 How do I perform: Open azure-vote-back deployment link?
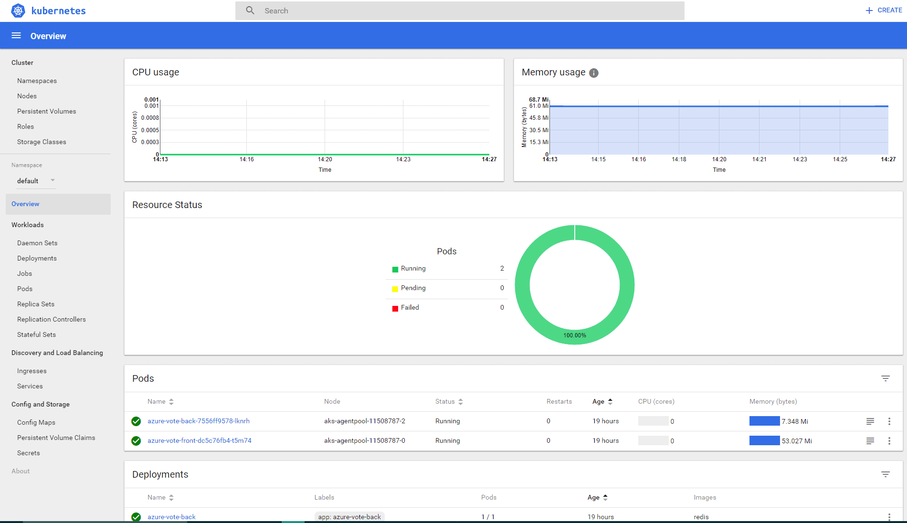(x=171, y=517)
